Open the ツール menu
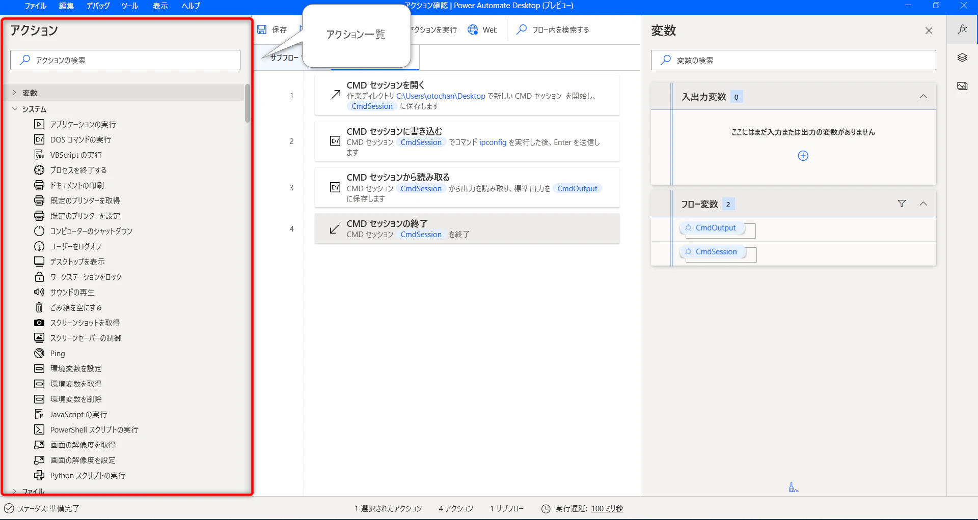Screen dimensions: 978x520 click(129, 6)
